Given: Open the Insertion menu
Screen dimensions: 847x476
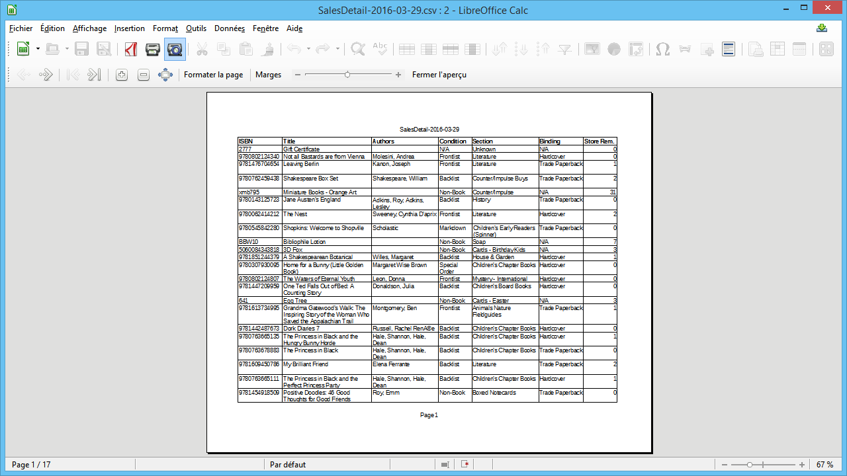Looking at the screenshot, I should pos(129,28).
